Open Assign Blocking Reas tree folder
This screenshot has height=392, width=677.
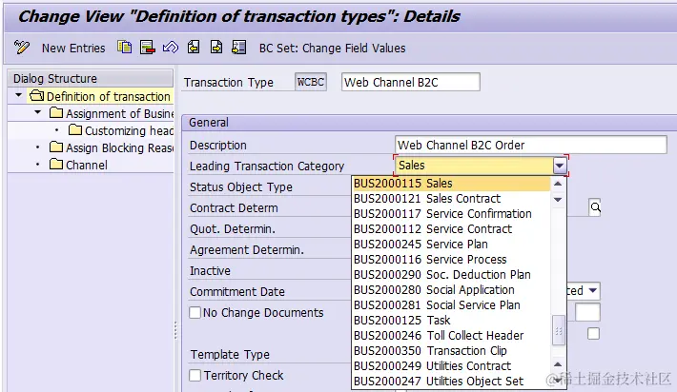point(112,147)
